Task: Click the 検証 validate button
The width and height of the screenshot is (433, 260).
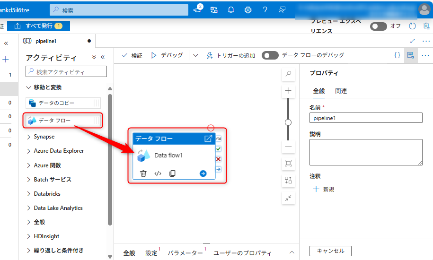Action: [x=132, y=55]
